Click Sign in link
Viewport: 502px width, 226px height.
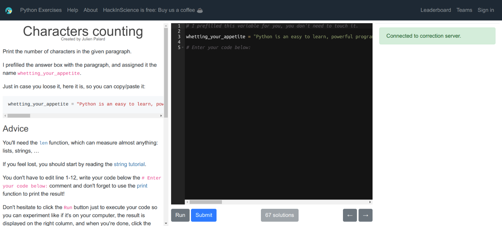pyautogui.click(x=486, y=10)
